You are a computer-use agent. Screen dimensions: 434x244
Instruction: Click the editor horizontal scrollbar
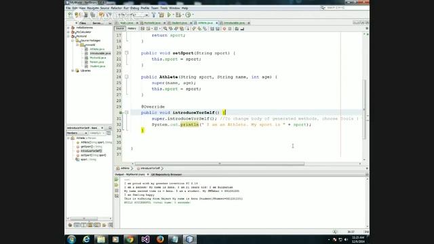point(220,164)
